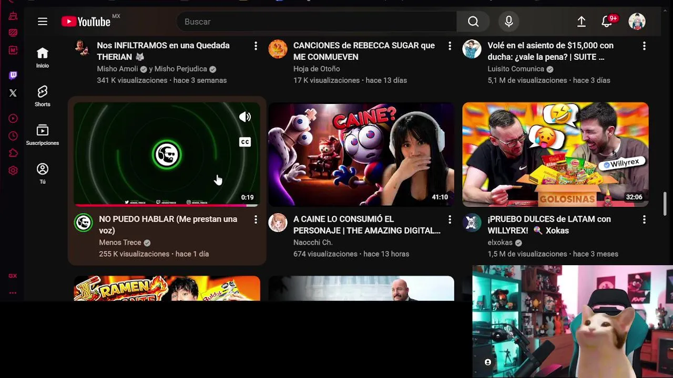Screen dimensions: 673x378
Task: Play the green Menos Trece preview thumbnail
Action: [x=167, y=154]
